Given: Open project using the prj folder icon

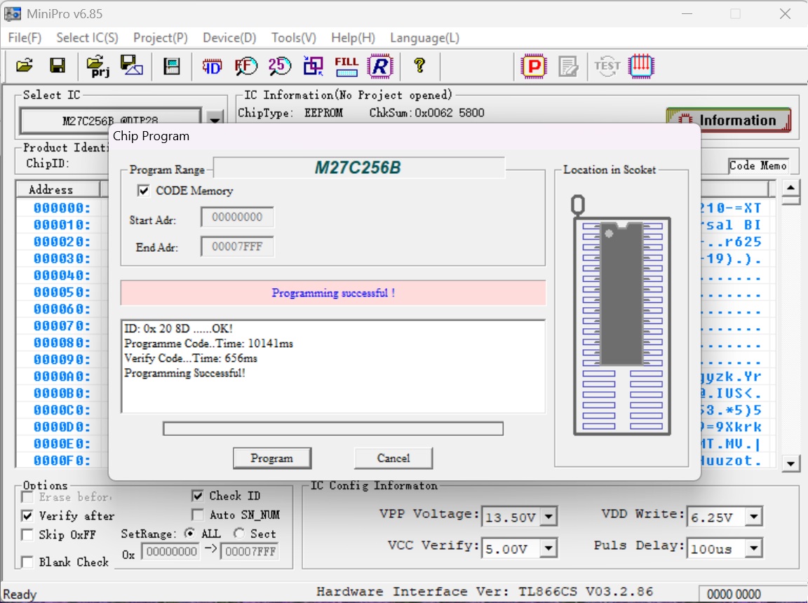Looking at the screenshot, I should coord(97,66).
